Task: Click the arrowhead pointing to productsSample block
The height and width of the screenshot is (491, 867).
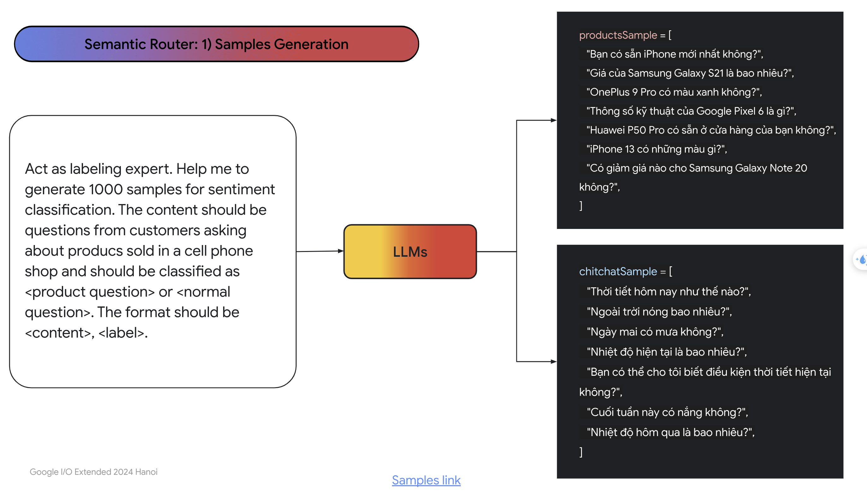Action: (554, 120)
